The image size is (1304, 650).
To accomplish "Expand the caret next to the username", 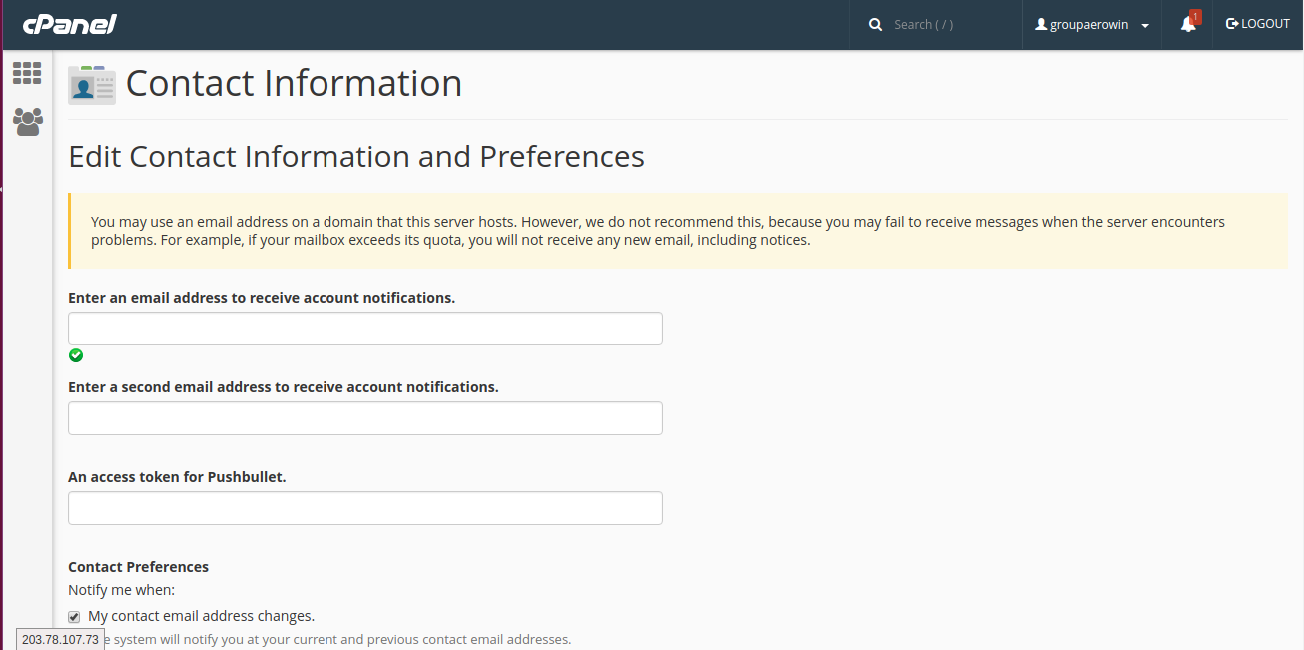I will [x=1145, y=26].
